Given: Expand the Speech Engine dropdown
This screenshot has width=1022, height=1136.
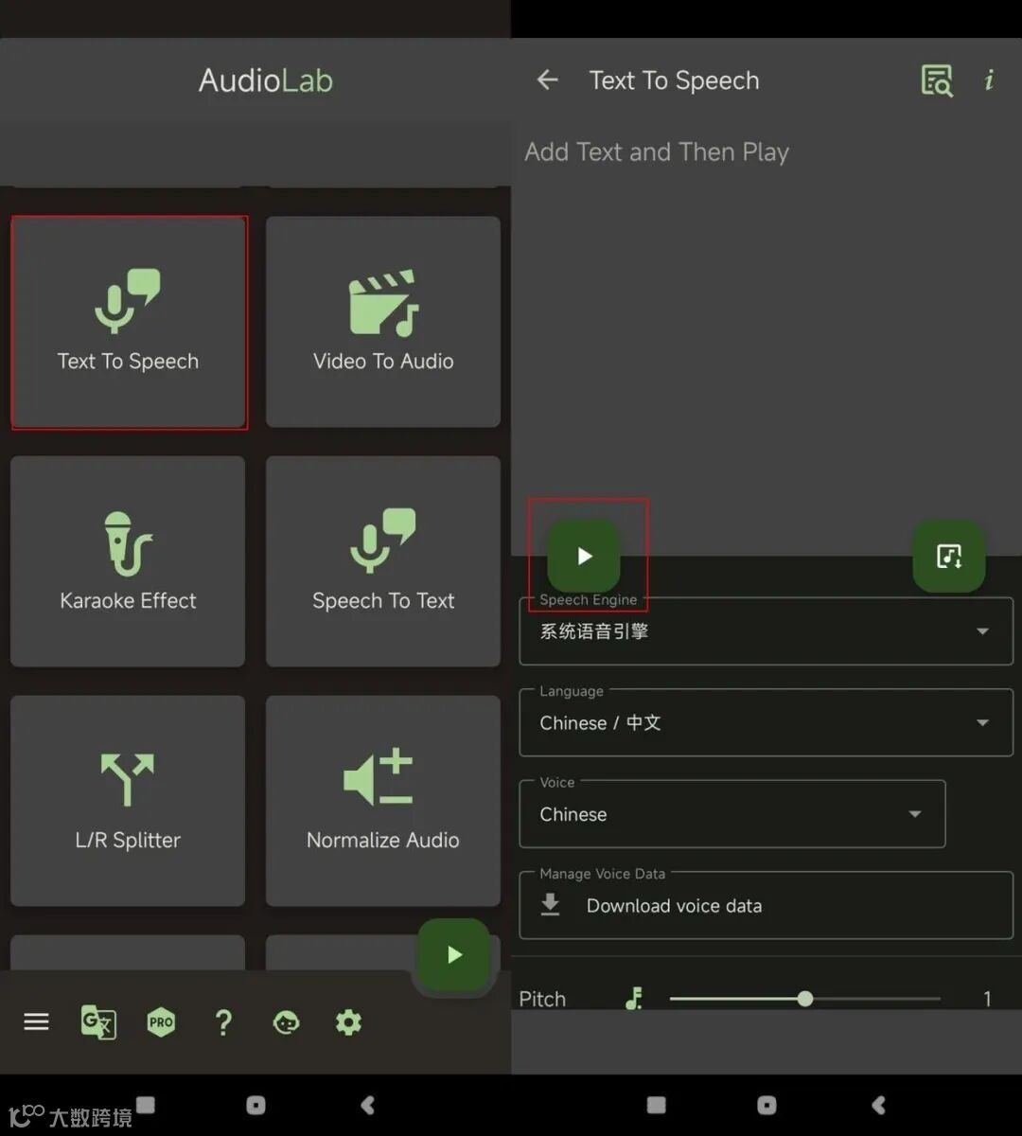Looking at the screenshot, I should pos(766,631).
